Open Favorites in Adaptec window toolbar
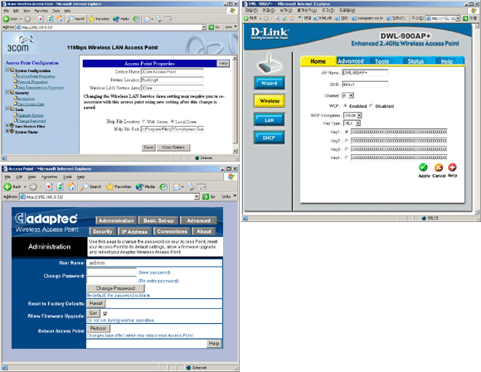This screenshot has width=481, height=372. [x=119, y=186]
